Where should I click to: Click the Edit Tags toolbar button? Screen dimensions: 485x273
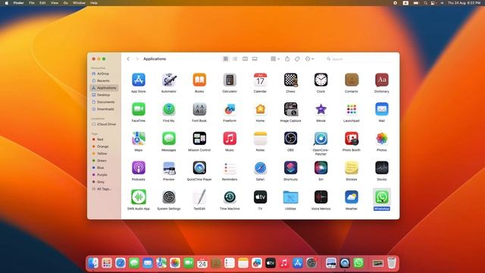(x=297, y=59)
